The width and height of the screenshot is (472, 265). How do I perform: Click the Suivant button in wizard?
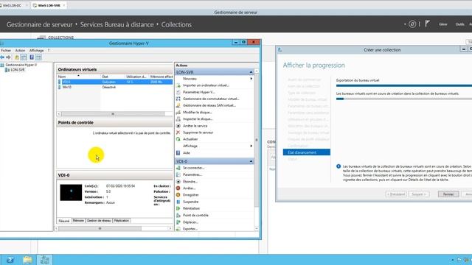click(419, 194)
